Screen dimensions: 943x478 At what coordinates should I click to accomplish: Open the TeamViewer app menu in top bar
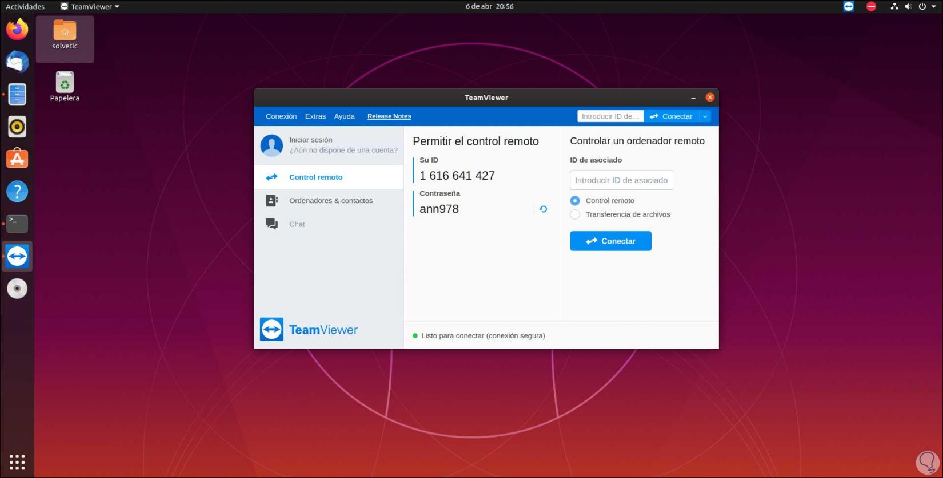(90, 7)
